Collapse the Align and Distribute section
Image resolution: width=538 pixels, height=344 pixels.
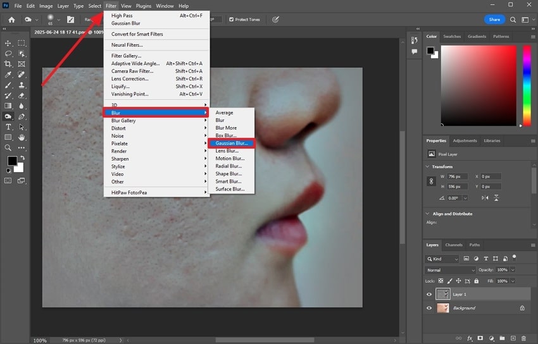[x=427, y=214]
